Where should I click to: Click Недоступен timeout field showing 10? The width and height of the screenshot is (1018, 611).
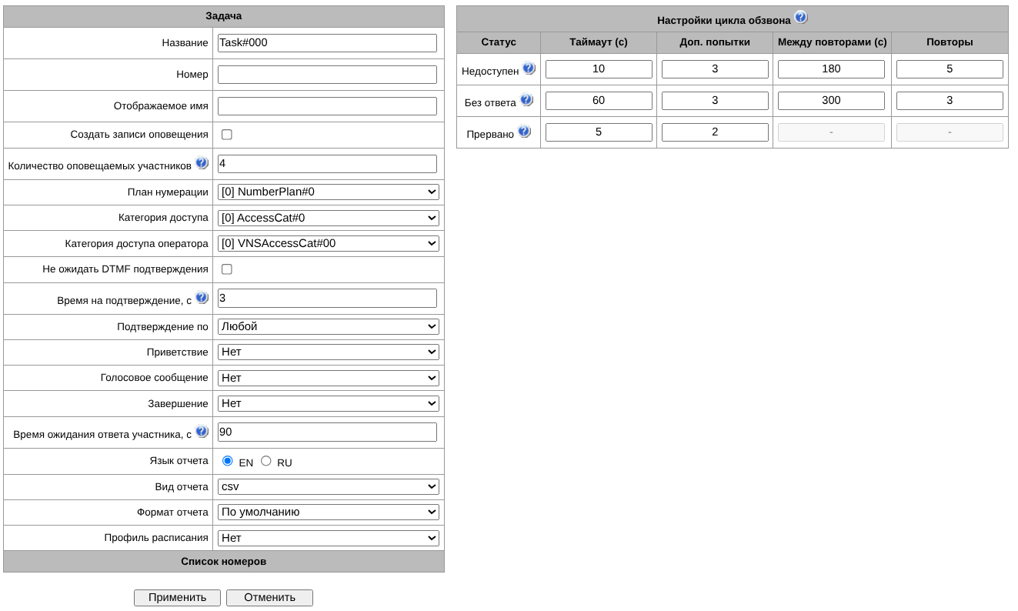click(599, 69)
